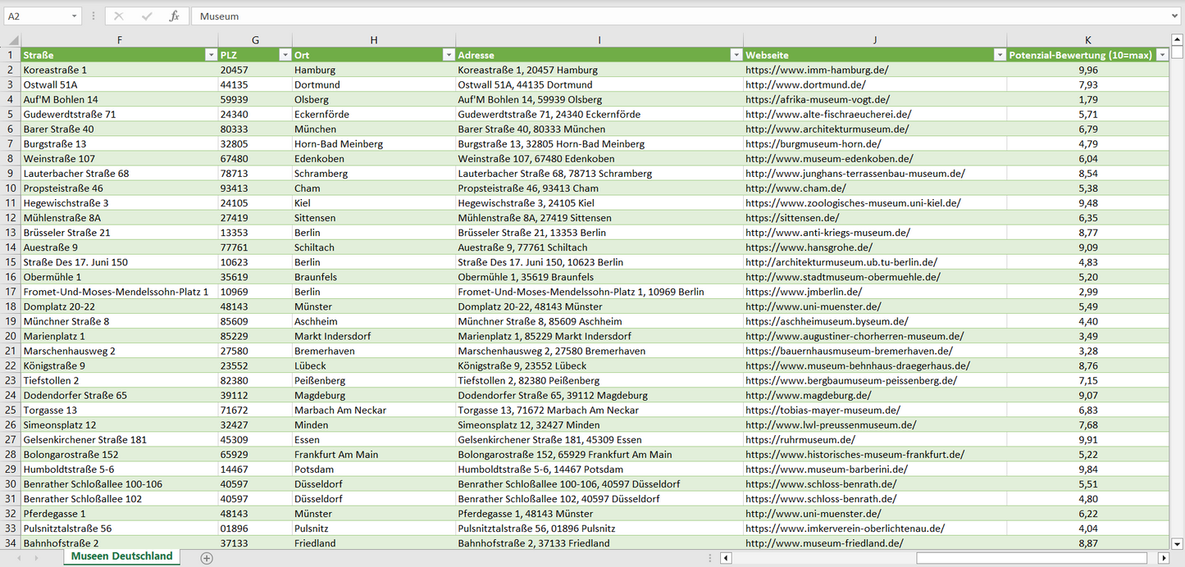Image resolution: width=1185 pixels, height=567 pixels.
Task: Open the PLZ filter dropdown
Action: (285, 55)
